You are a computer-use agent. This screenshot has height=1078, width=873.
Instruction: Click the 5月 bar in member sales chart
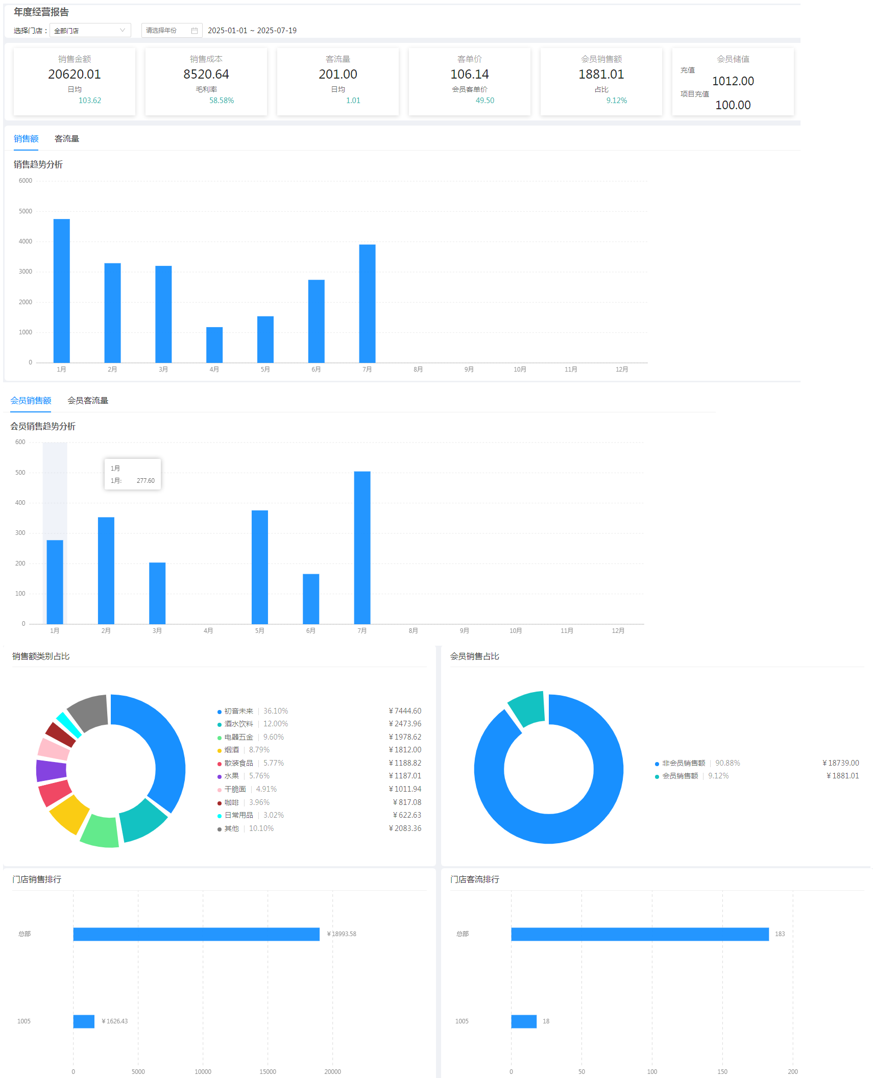pyautogui.click(x=260, y=567)
